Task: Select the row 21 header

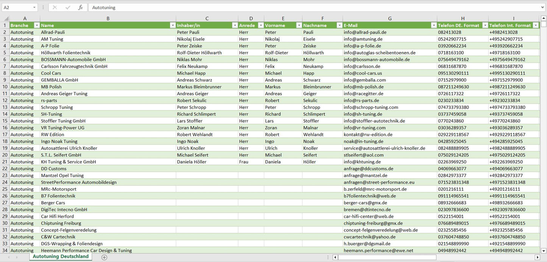Action: coord(5,162)
